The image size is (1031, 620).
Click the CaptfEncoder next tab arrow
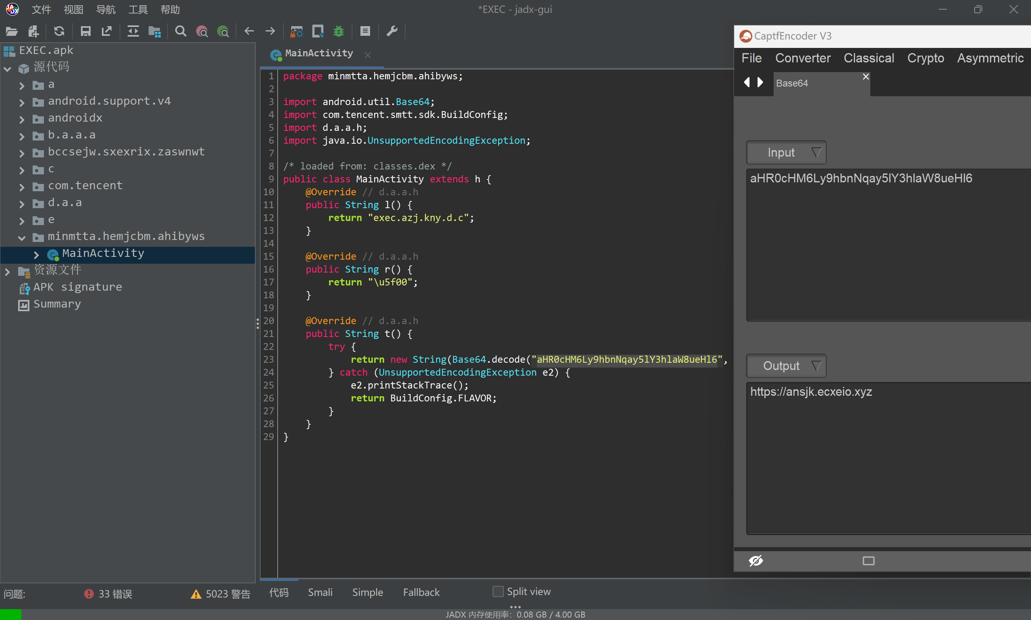pos(760,82)
